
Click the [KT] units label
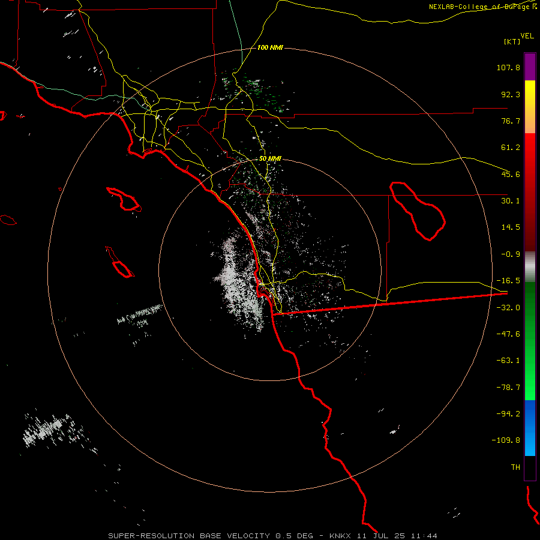[x=512, y=41]
